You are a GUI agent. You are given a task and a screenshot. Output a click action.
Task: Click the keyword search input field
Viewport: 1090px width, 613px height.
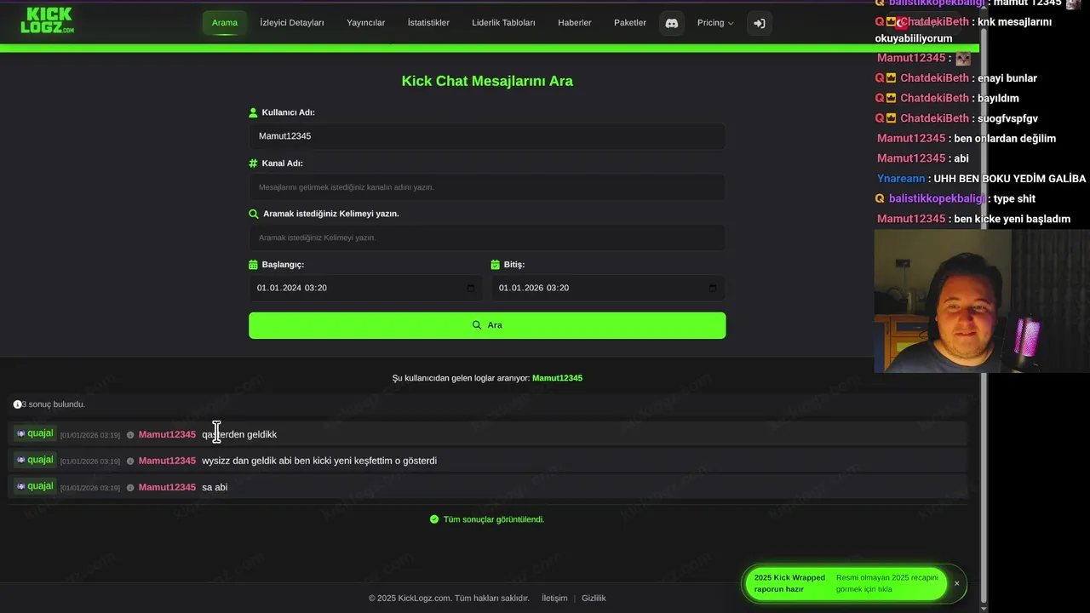click(487, 238)
